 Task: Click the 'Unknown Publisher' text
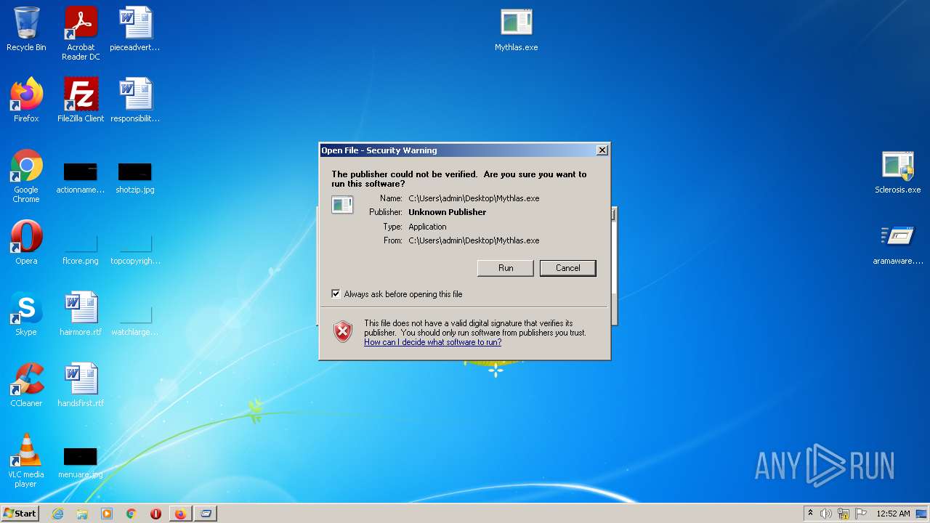[447, 212]
